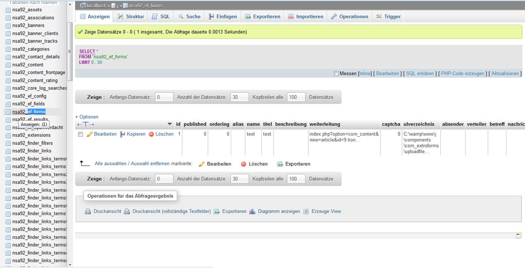Click the SQL erklären link

420,74
